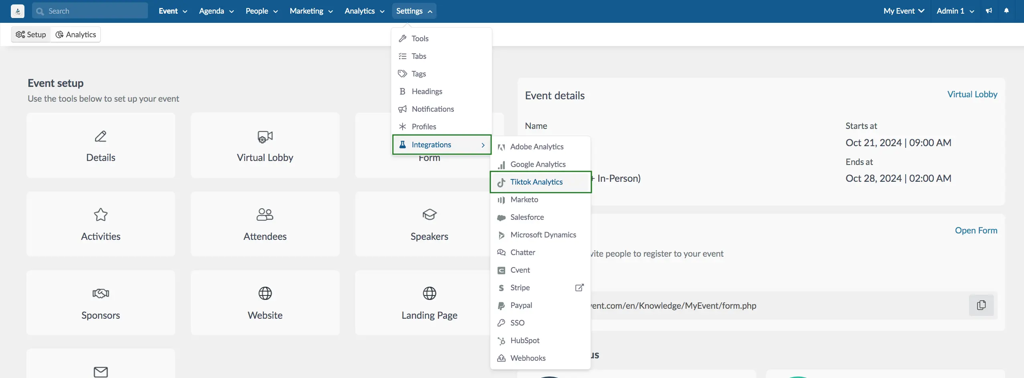Click the app logo icon
Screen dimensions: 1024x378
[x=17, y=11]
